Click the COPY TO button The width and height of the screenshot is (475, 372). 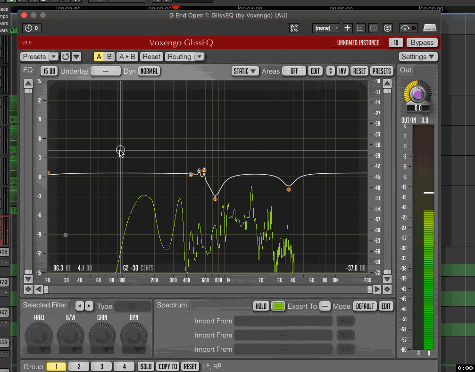click(167, 367)
